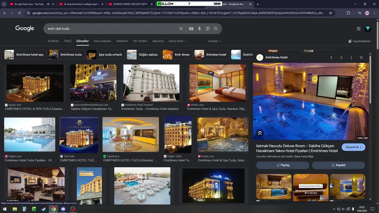Click the Ziyaret et button
Screen dimensions: 379x213
tap(354, 147)
